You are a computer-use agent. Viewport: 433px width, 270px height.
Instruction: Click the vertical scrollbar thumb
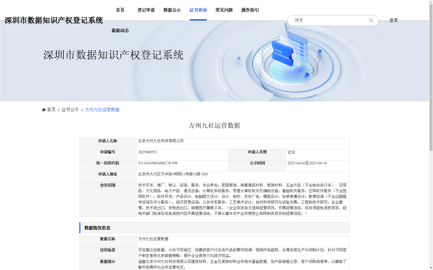[431, 77]
